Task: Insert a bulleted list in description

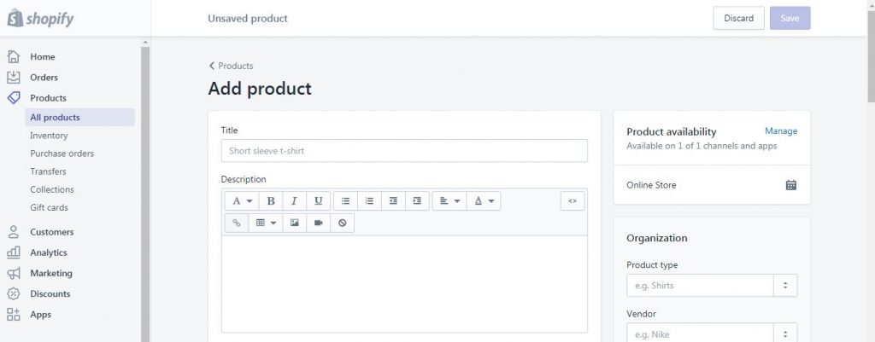Action: click(x=345, y=201)
